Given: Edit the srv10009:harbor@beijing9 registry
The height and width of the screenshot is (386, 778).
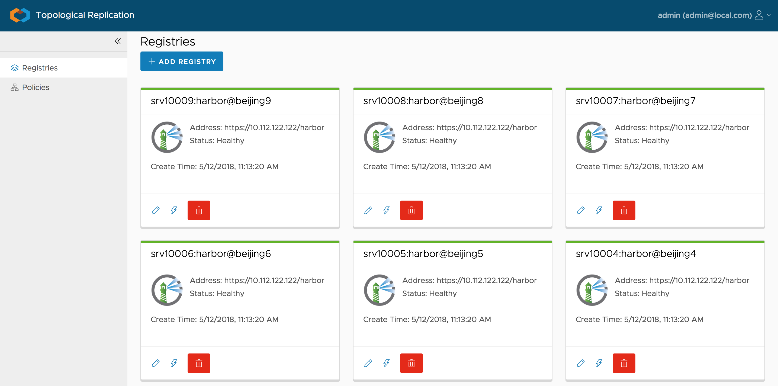Looking at the screenshot, I should point(156,210).
